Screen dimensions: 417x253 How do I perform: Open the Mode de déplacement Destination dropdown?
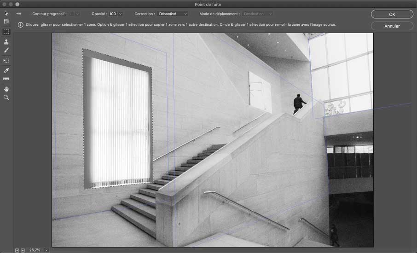pos(257,14)
